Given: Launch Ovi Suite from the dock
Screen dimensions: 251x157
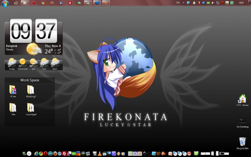Looking at the screenshot, I should [x=74, y=154].
